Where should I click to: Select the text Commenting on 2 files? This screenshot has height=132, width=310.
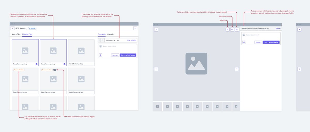(113, 40)
